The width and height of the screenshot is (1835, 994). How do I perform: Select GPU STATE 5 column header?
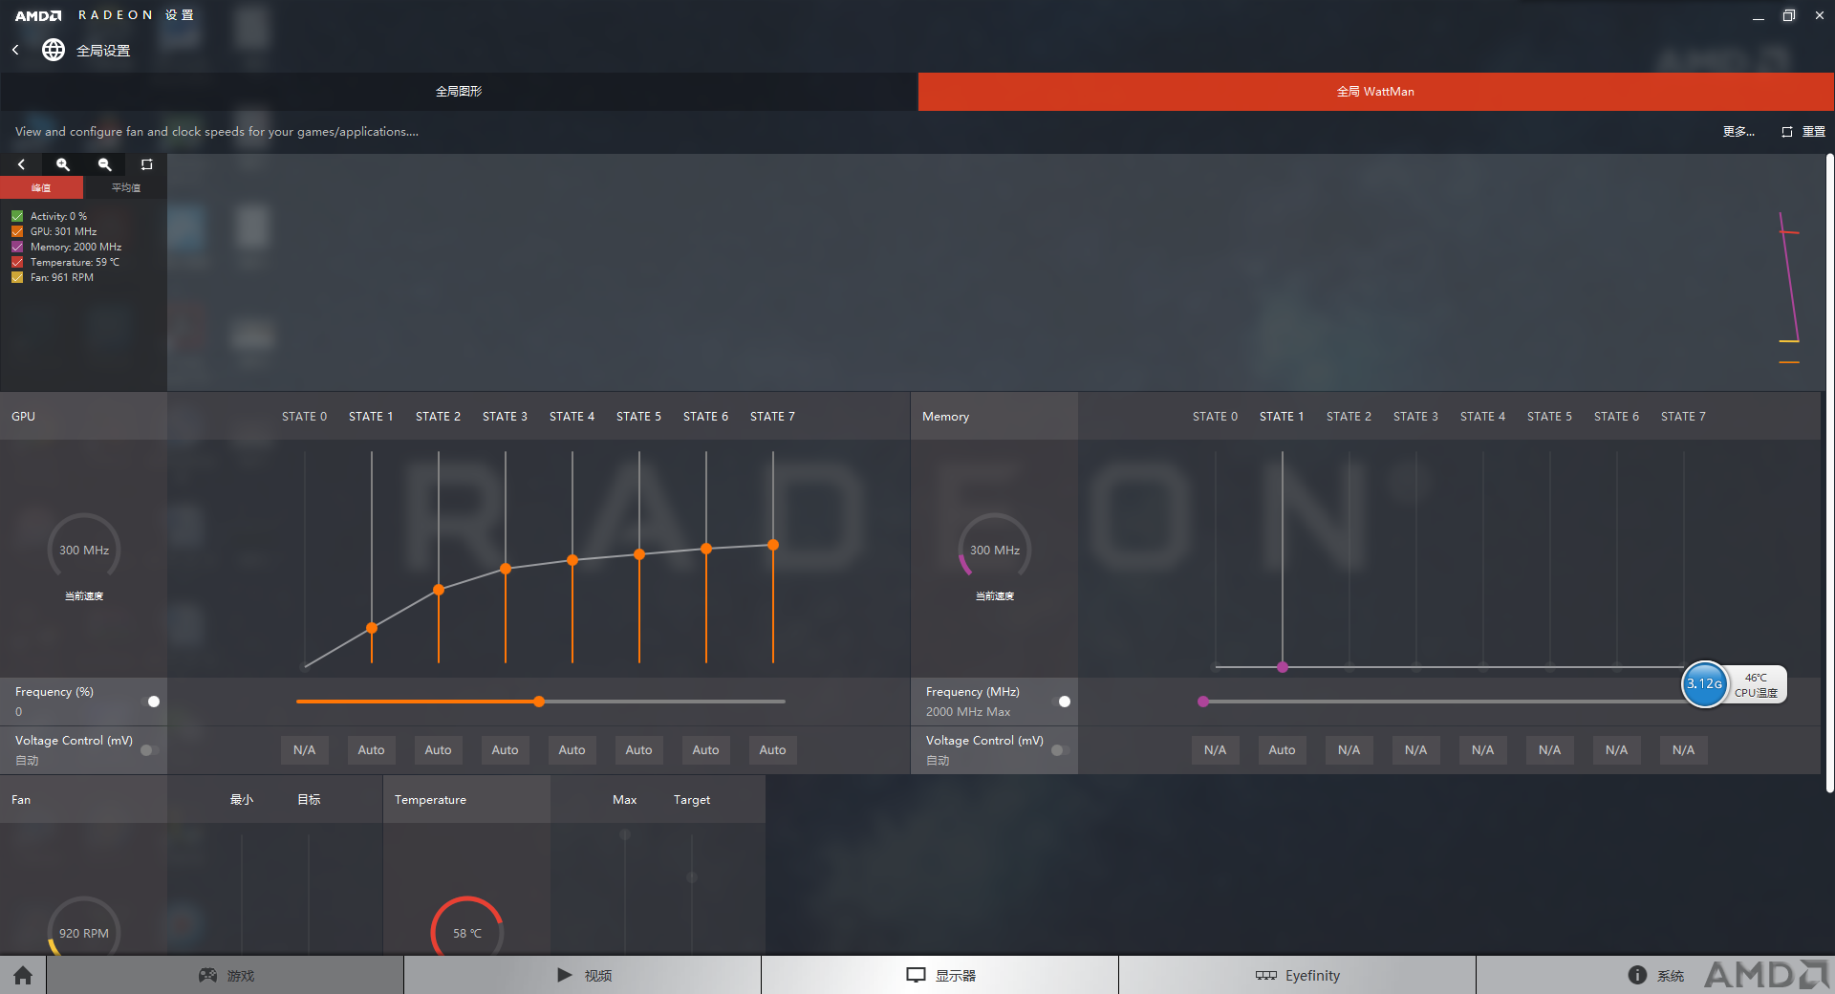coord(638,417)
